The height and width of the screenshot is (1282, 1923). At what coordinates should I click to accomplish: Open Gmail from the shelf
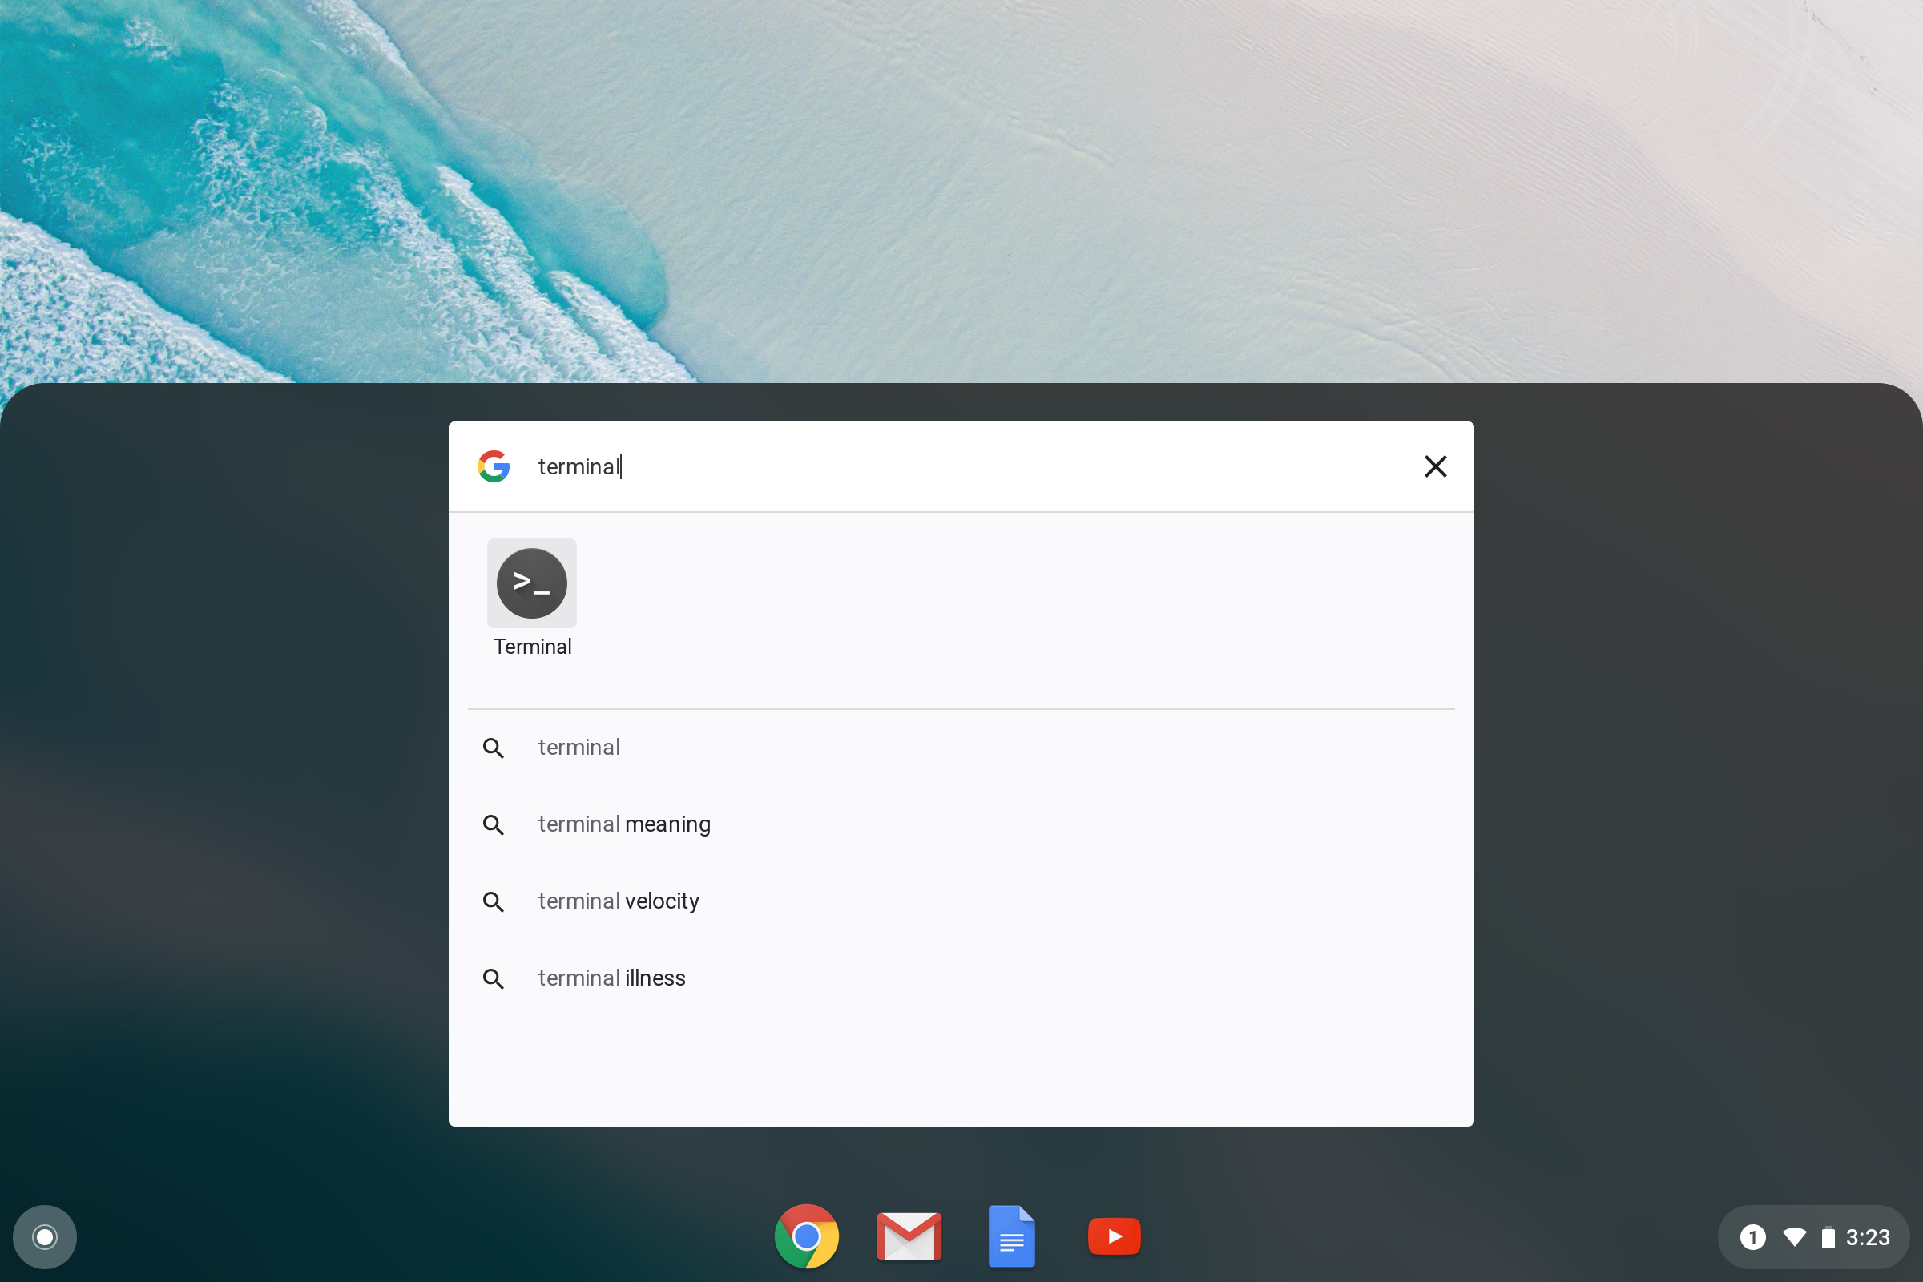click(x=909, y=1236)
